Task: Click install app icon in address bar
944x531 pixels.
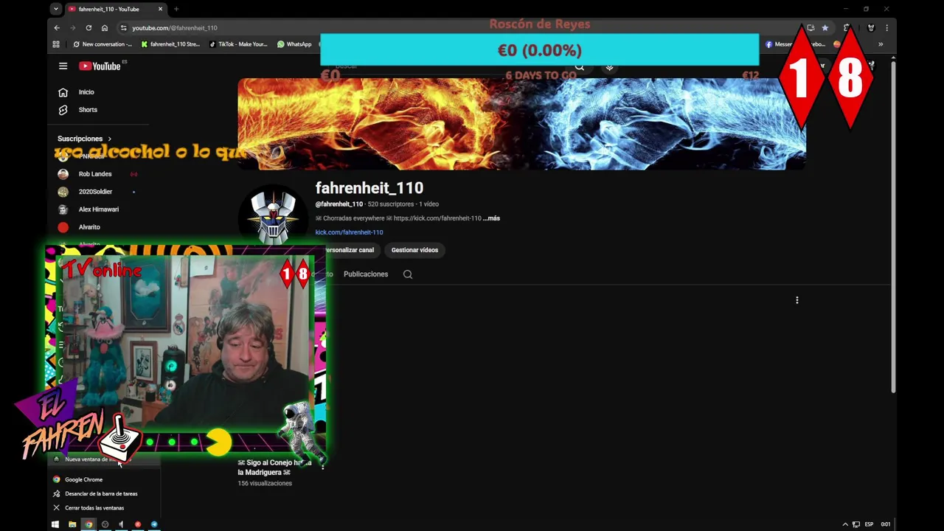Action: click(811, 28)
